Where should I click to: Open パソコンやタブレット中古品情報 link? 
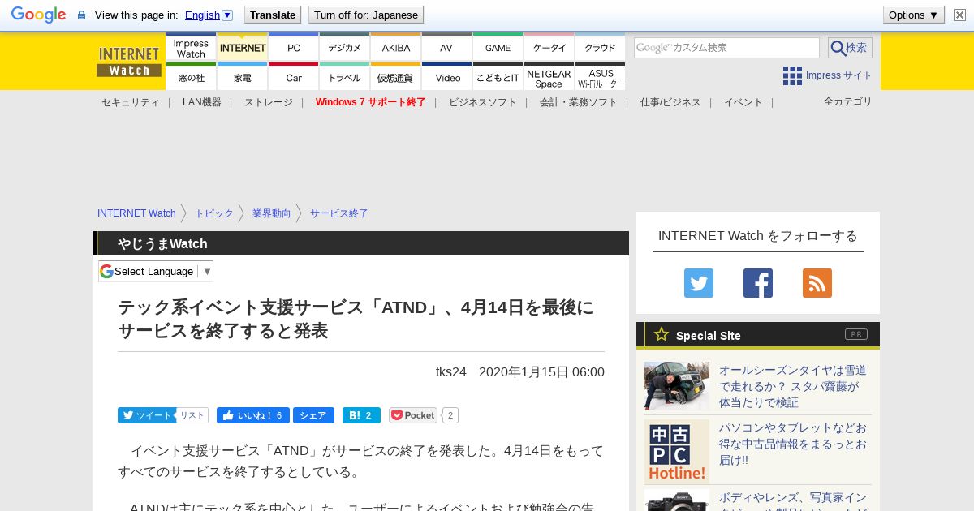tap(793, 444)
